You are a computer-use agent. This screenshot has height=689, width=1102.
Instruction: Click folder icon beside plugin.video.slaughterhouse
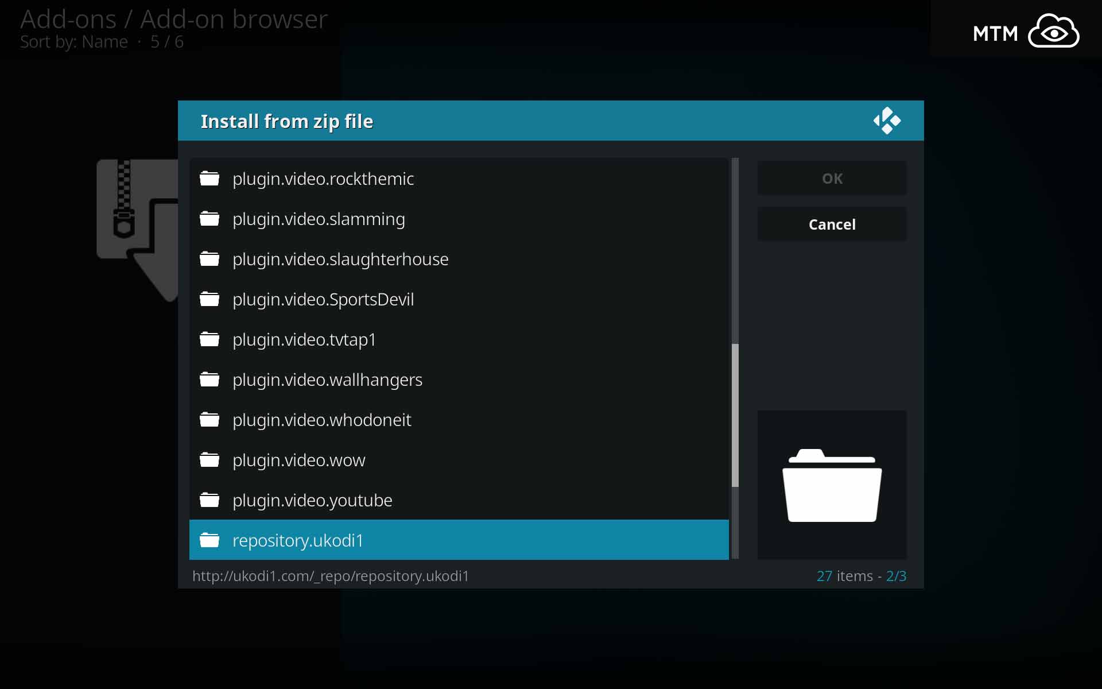coord(209,259)
